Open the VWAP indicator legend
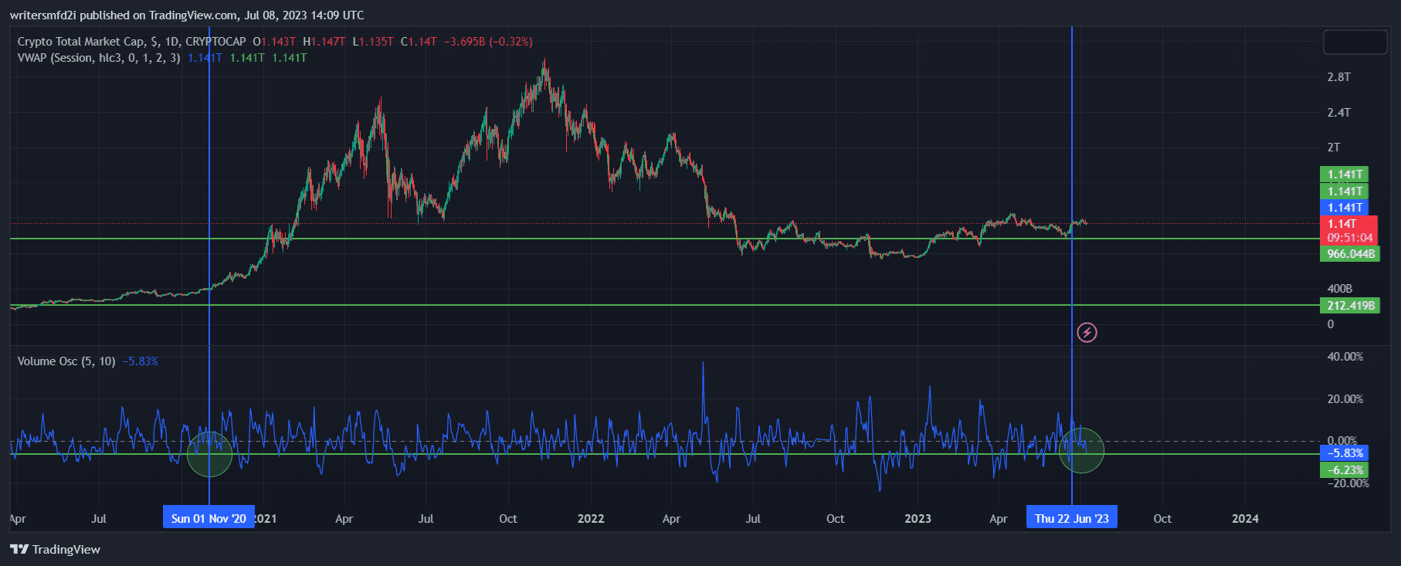 click(x=99, y=58)
